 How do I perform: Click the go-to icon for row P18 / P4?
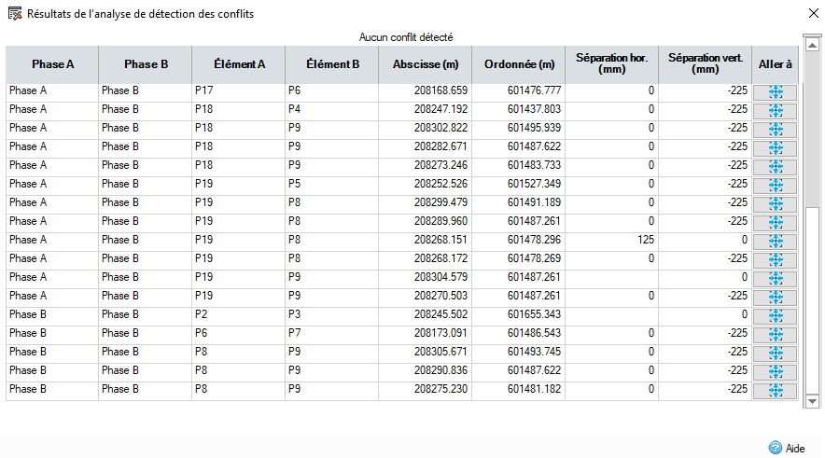pos(775,110)
